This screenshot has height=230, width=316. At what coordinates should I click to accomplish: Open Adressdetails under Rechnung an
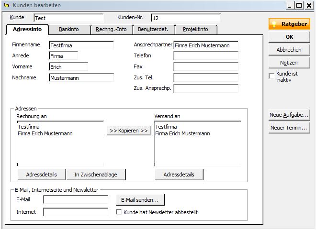point(42,175)
